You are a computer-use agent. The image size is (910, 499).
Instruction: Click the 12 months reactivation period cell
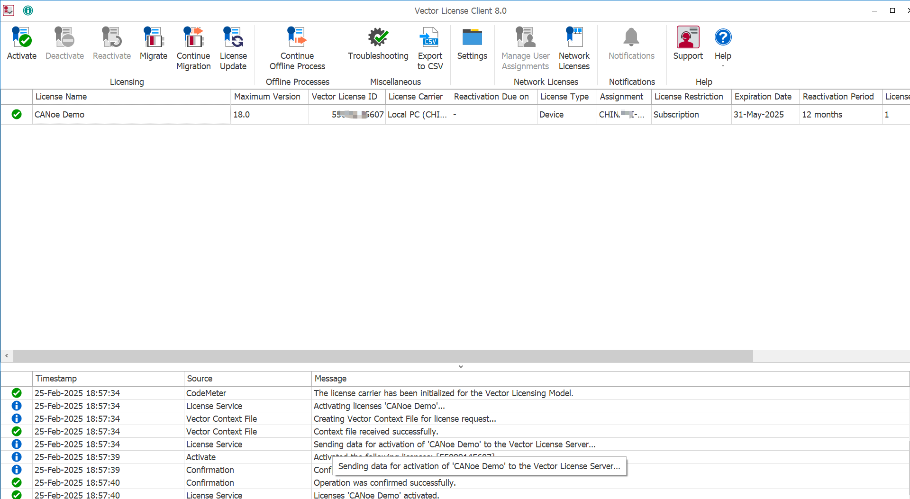point(840,115)
